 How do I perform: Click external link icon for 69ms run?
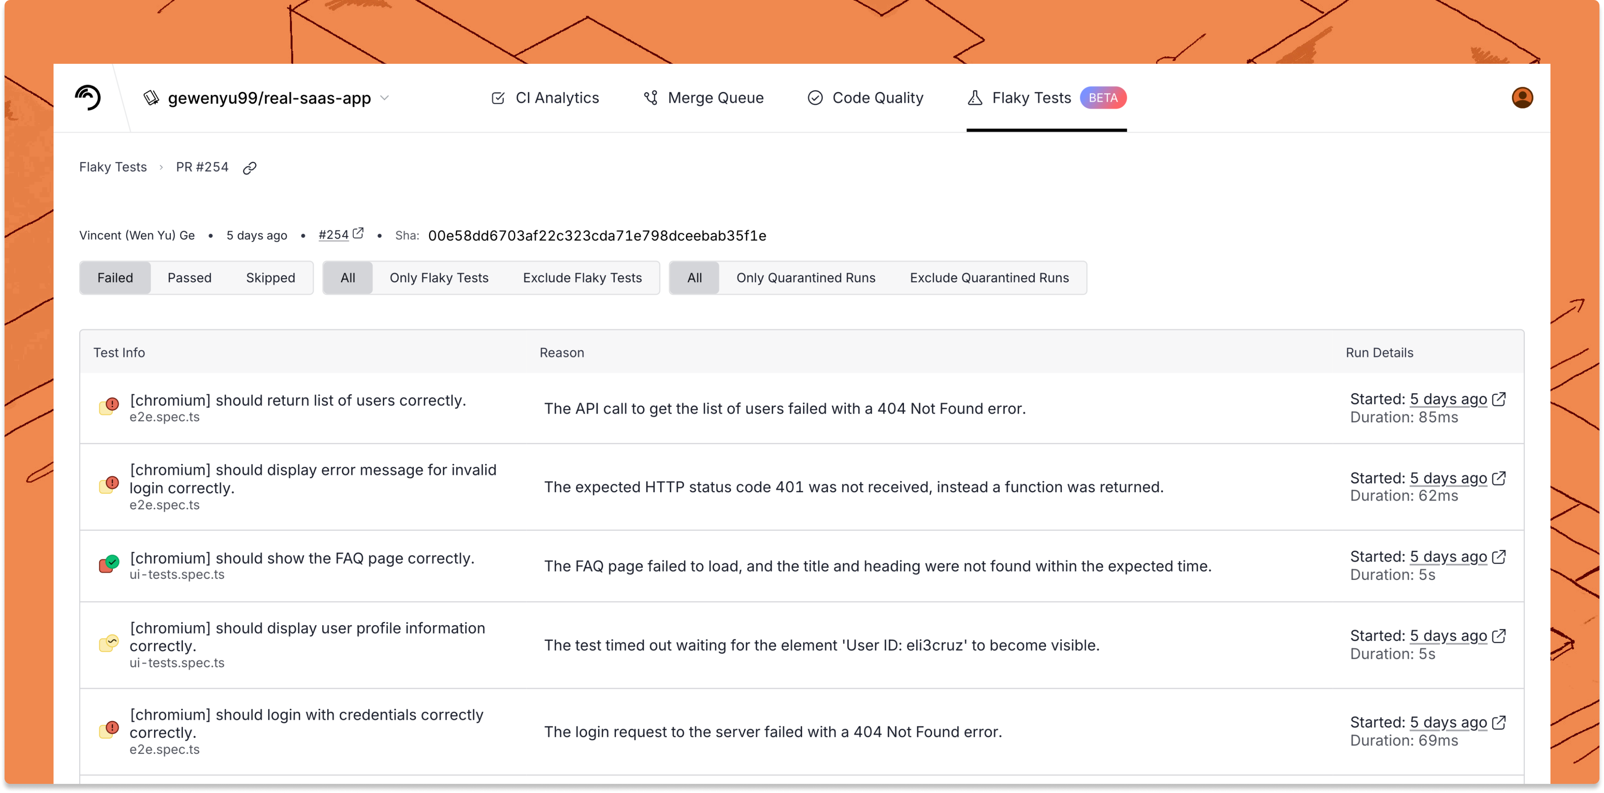coord(1499,723)
